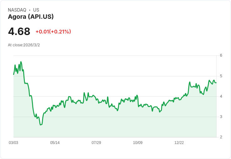Image resolution: width=231 pixels, height=159 pixels.
Task: Click the 03/03 date label on x-axis
Action: tap(13, 143)
